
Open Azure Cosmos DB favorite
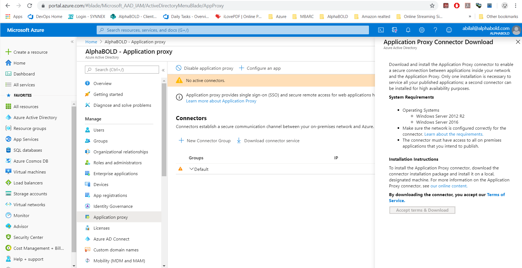(x=30, y=161)
